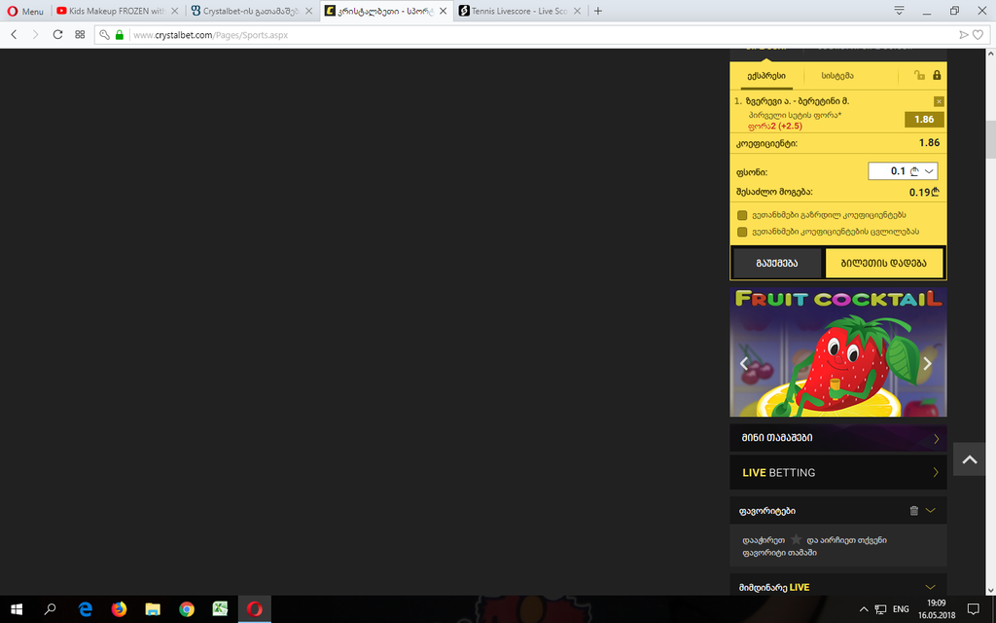Tick the ვეთანხმები გაზრდილ კოეფიციენტებს checkbox
Image resolution: width=996 pixels, height=623 pixels.
click(742, 215)
